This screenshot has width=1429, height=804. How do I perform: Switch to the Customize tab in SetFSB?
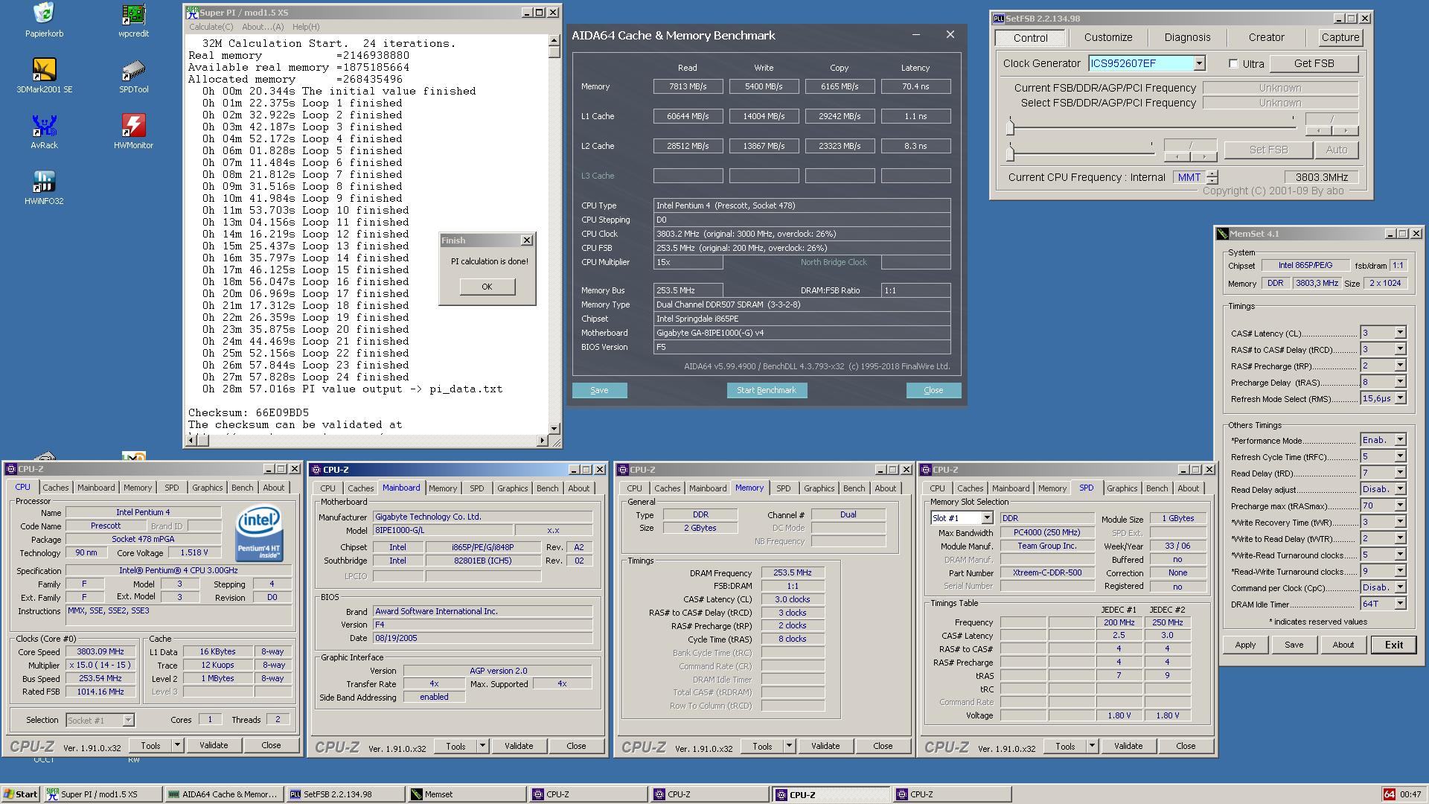click(1107, 37)
